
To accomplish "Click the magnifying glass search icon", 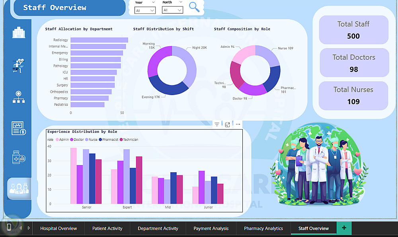I will pyautogui.click(x=194, y=7).
